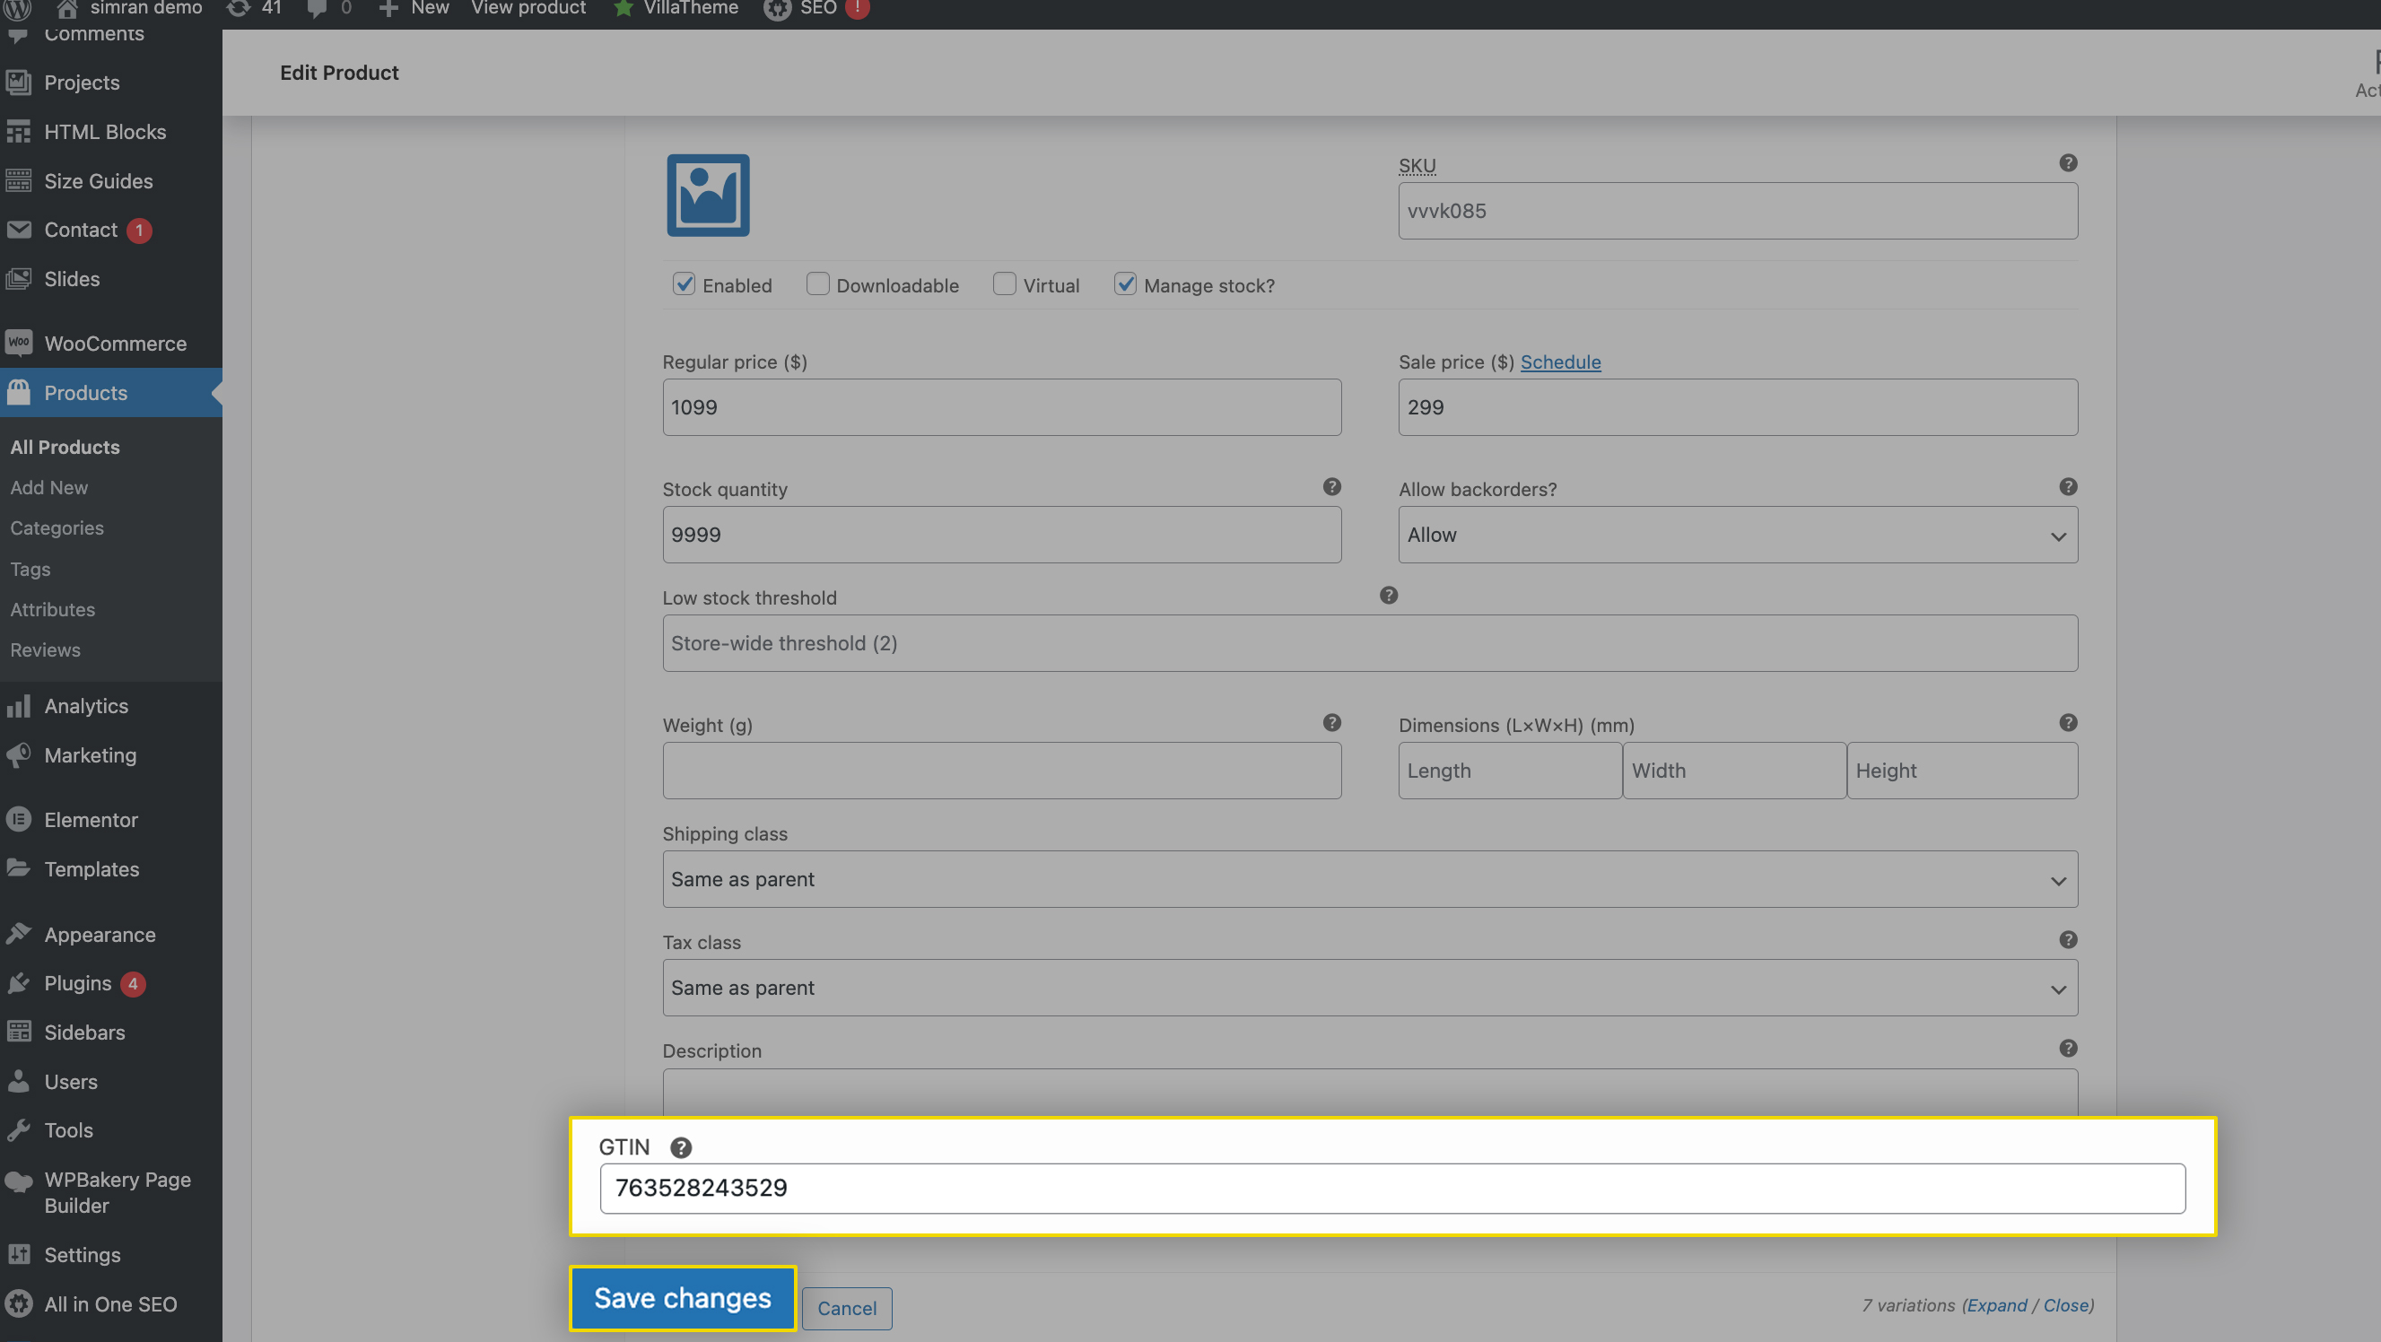Open Tags submenu item
The image size is (2381, 1342).
(31, 570)
